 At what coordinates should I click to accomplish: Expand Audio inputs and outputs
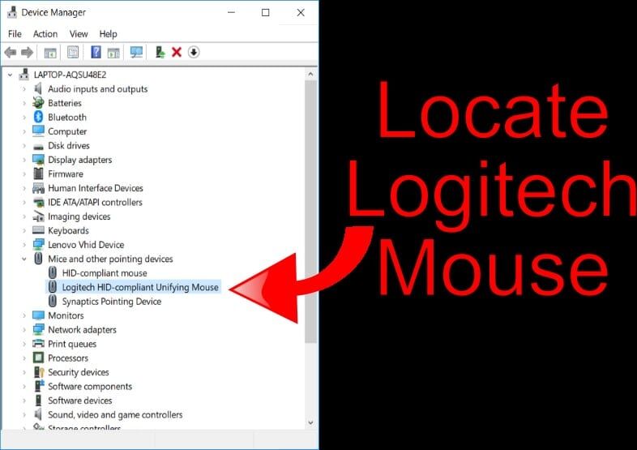24,89
